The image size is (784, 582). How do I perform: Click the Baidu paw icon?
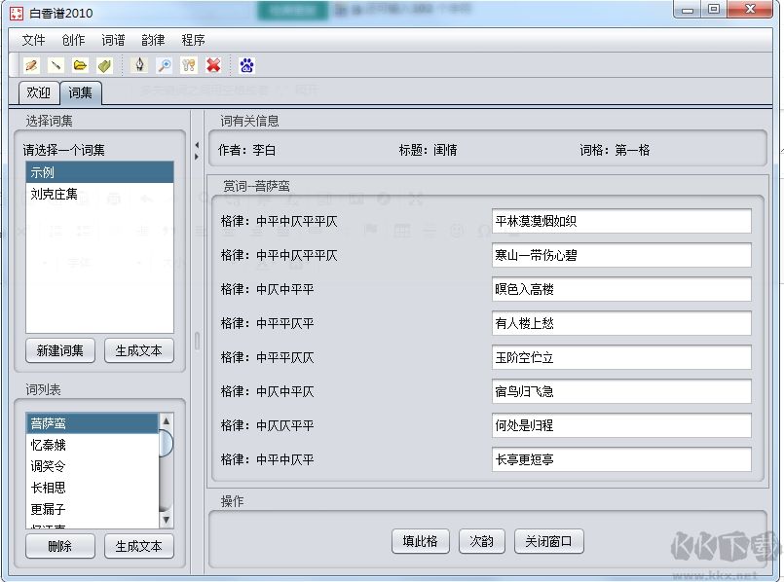coord(247,65)
